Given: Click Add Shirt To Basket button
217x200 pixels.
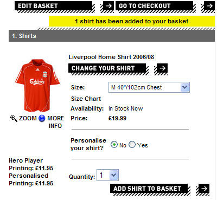Looking at the screenshot, I should tap(149, 189).
